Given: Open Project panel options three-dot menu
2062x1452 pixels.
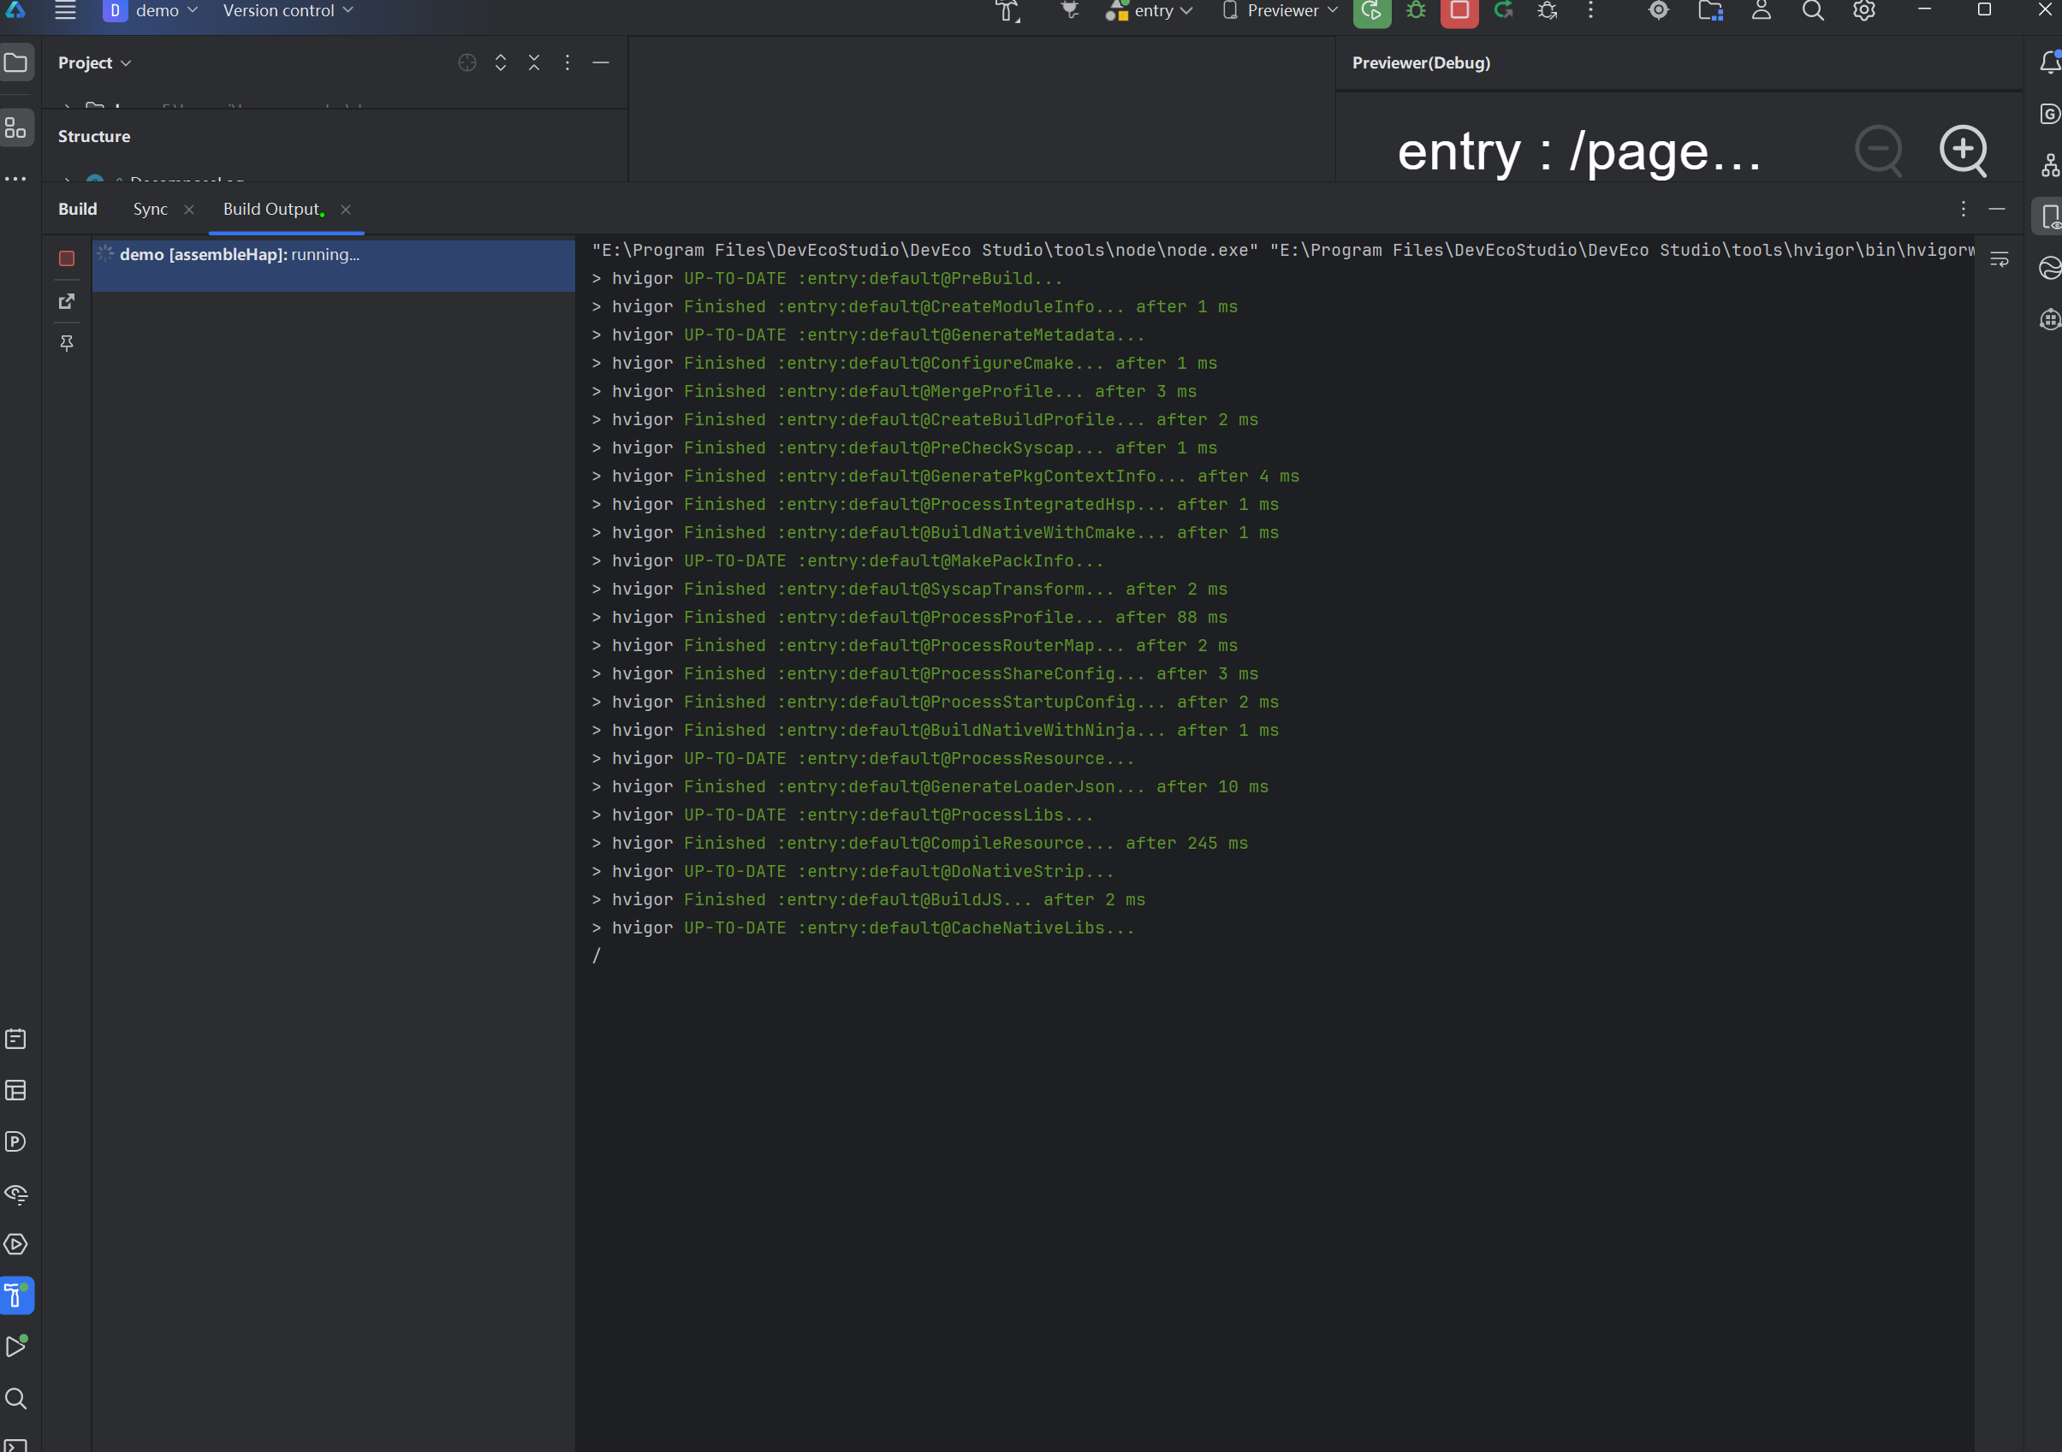Looking at the screenshot, I should point(567,62).
